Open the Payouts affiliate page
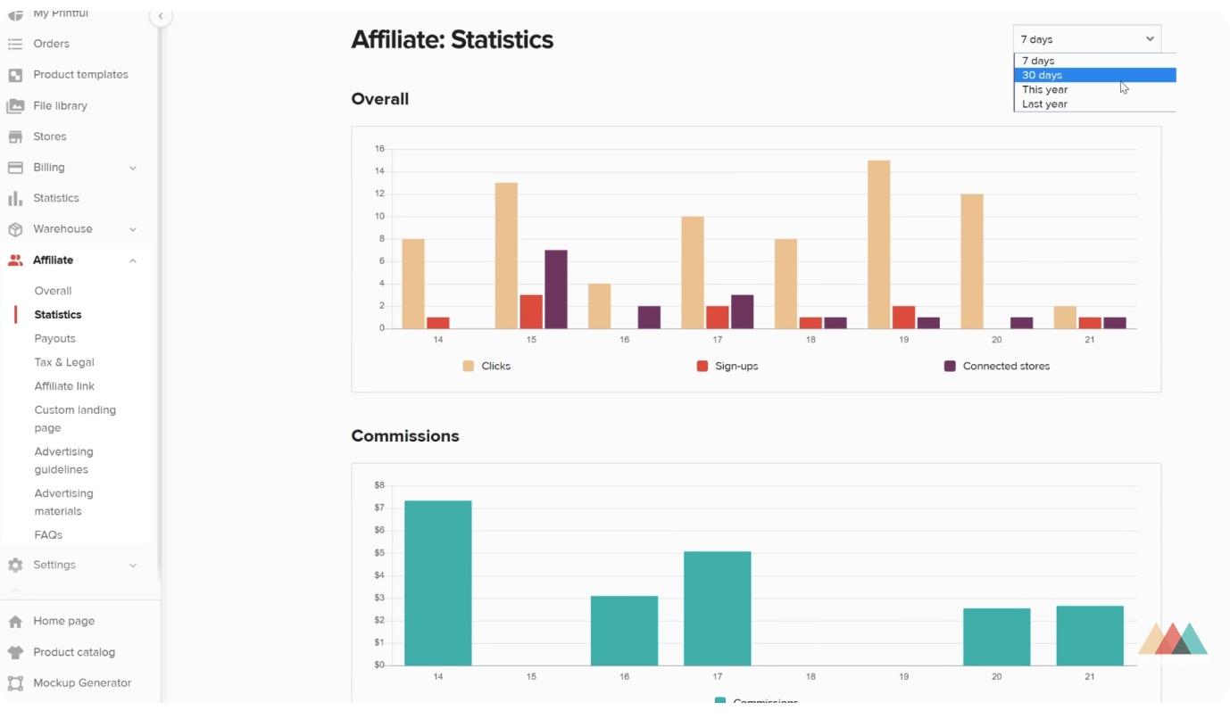 coord(54,339)
